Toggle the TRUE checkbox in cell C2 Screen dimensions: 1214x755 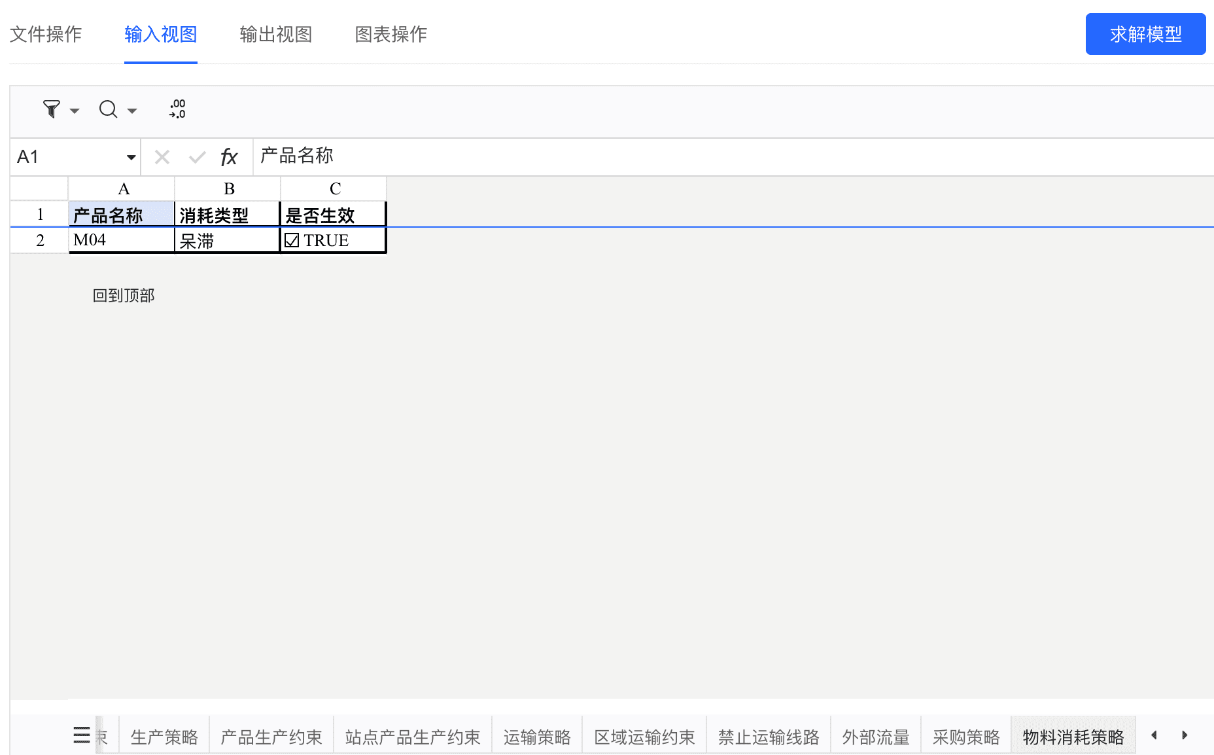click(x=292, y=240)
